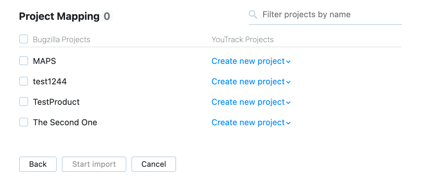Screen dimensions: 421x177
Task: Check the MAPS project checkbox
Action: (x=24, y=61)
